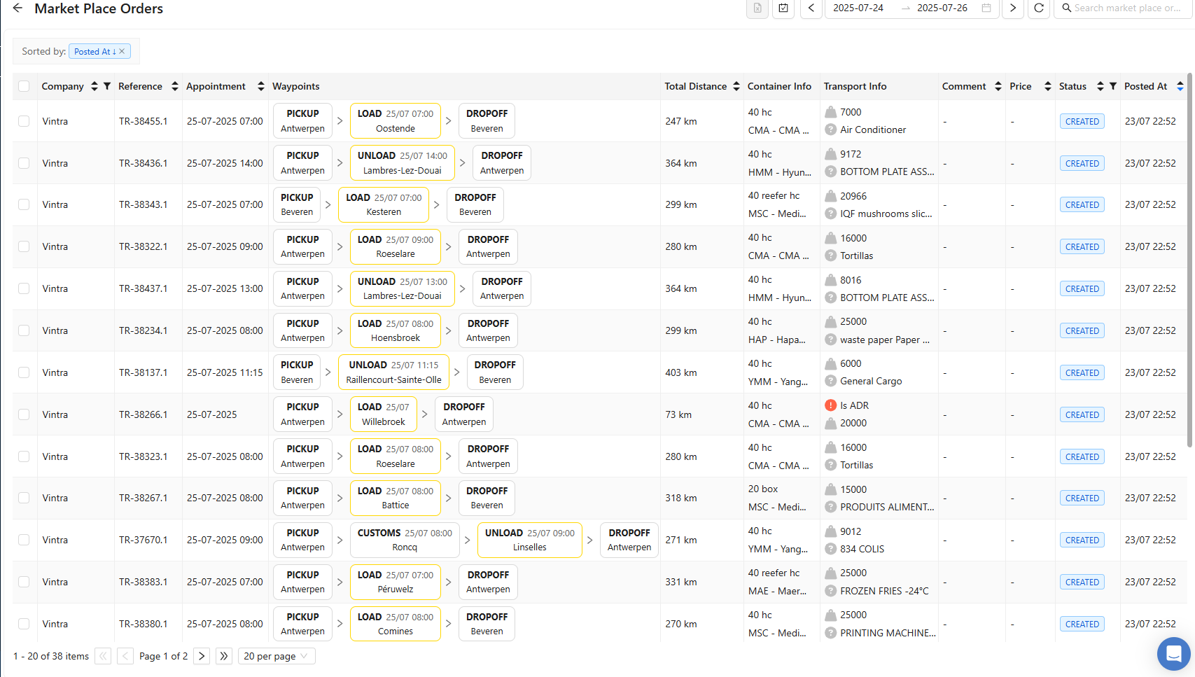Viewport: 1195px width, 677px height.
Task: Select checkbox for order TR-38137.1
Action: pyautogui.click(x=24, y=372)
